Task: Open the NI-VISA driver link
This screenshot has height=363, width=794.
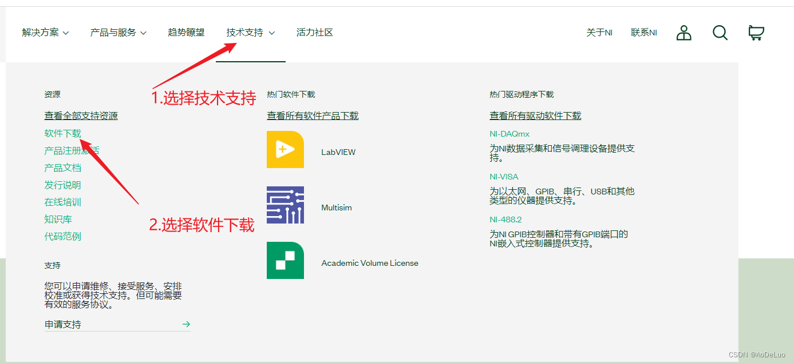Action: tap(504, 177)
